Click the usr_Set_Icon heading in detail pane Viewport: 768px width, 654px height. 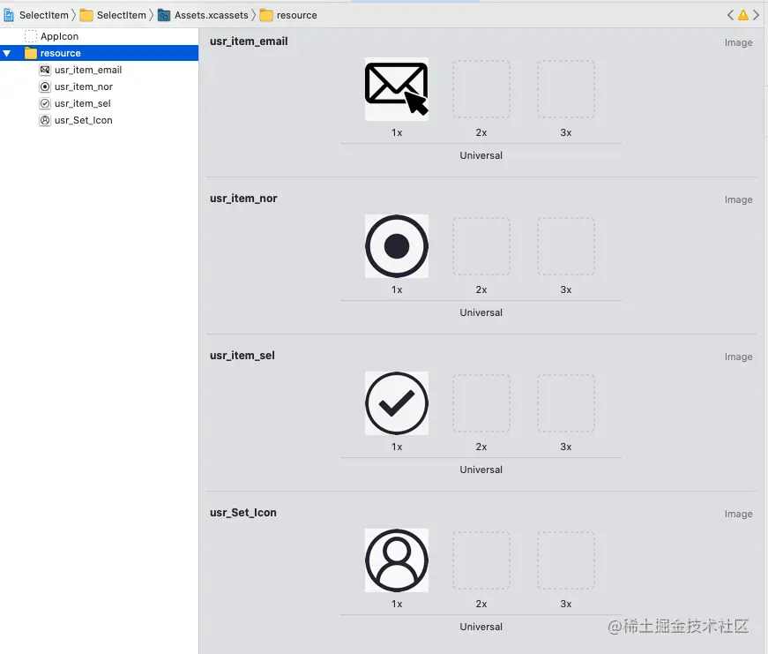[x=243, y=512]
